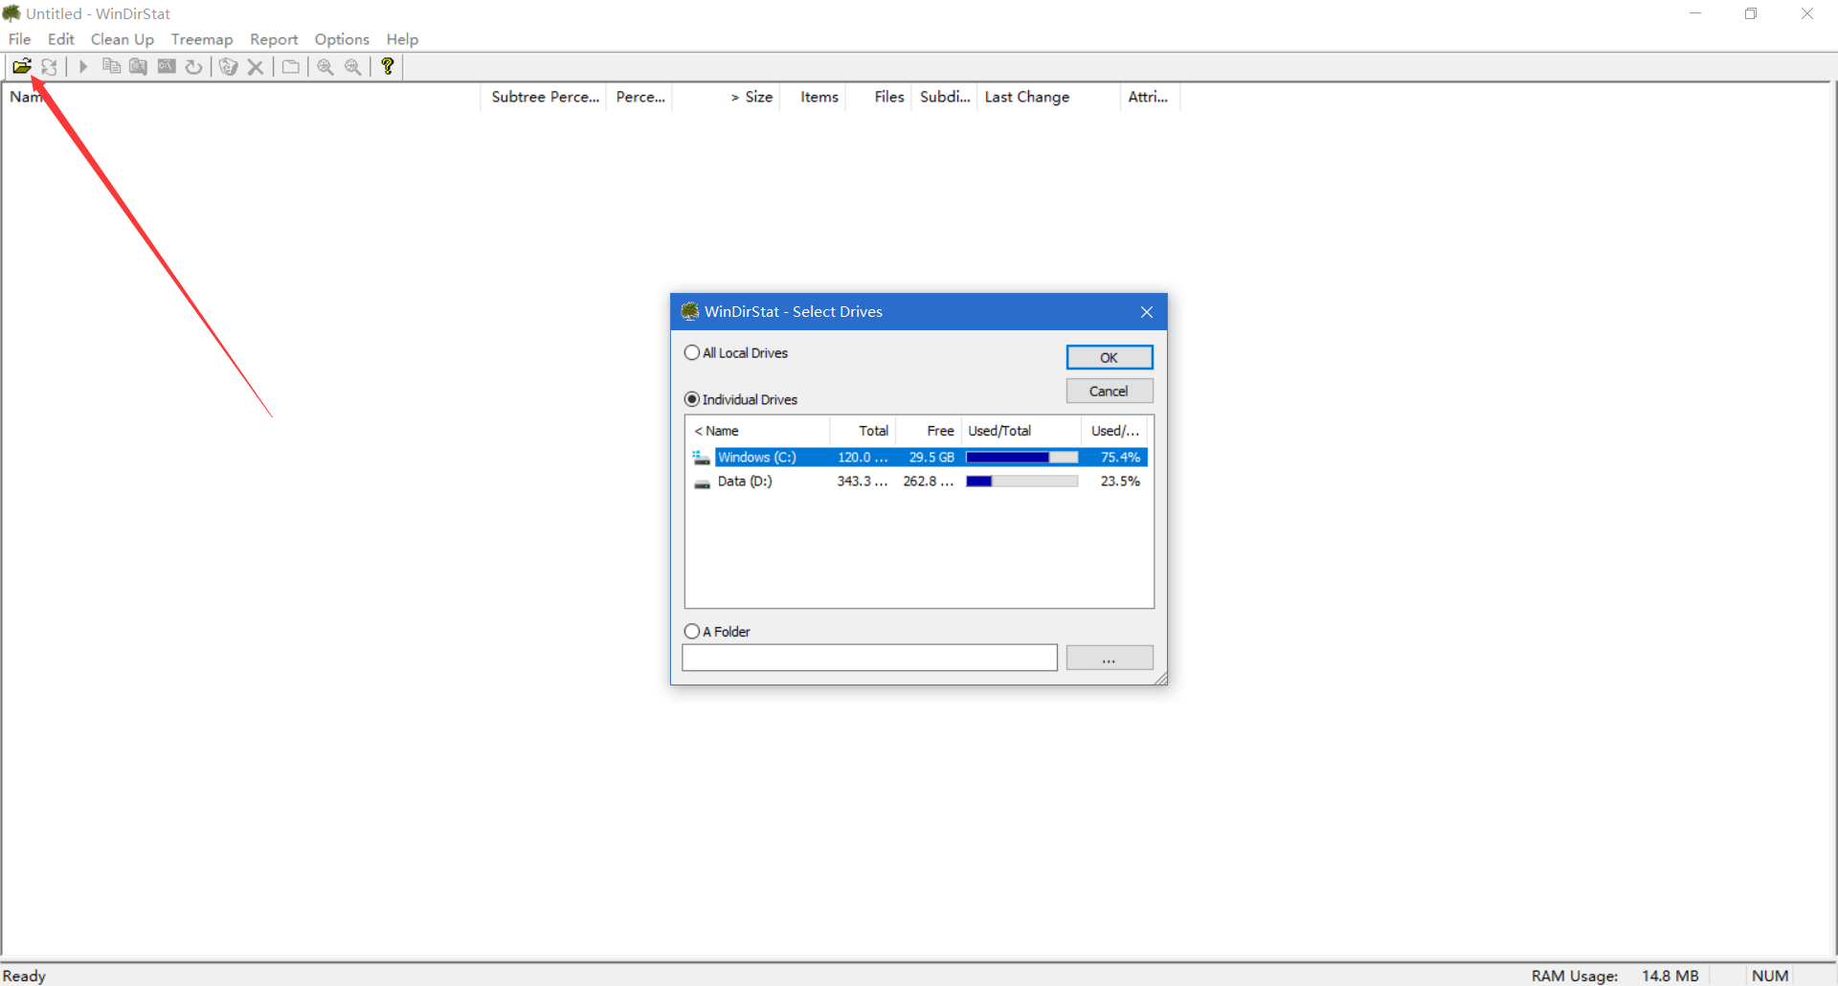The height and width of the screenshot is (986, 1838).
Task: Click the Windows (C:) usage bar
Action: point(1021,458)
